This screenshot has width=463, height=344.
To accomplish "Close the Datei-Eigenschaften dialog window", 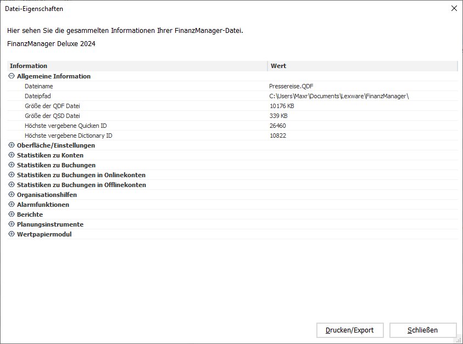I will pos(454,9).
